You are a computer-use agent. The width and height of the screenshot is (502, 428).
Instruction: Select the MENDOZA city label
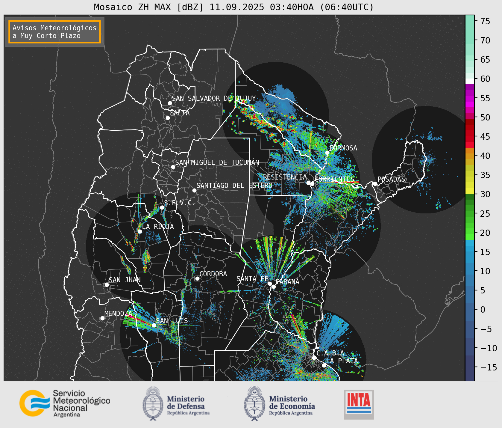[118, 314]
